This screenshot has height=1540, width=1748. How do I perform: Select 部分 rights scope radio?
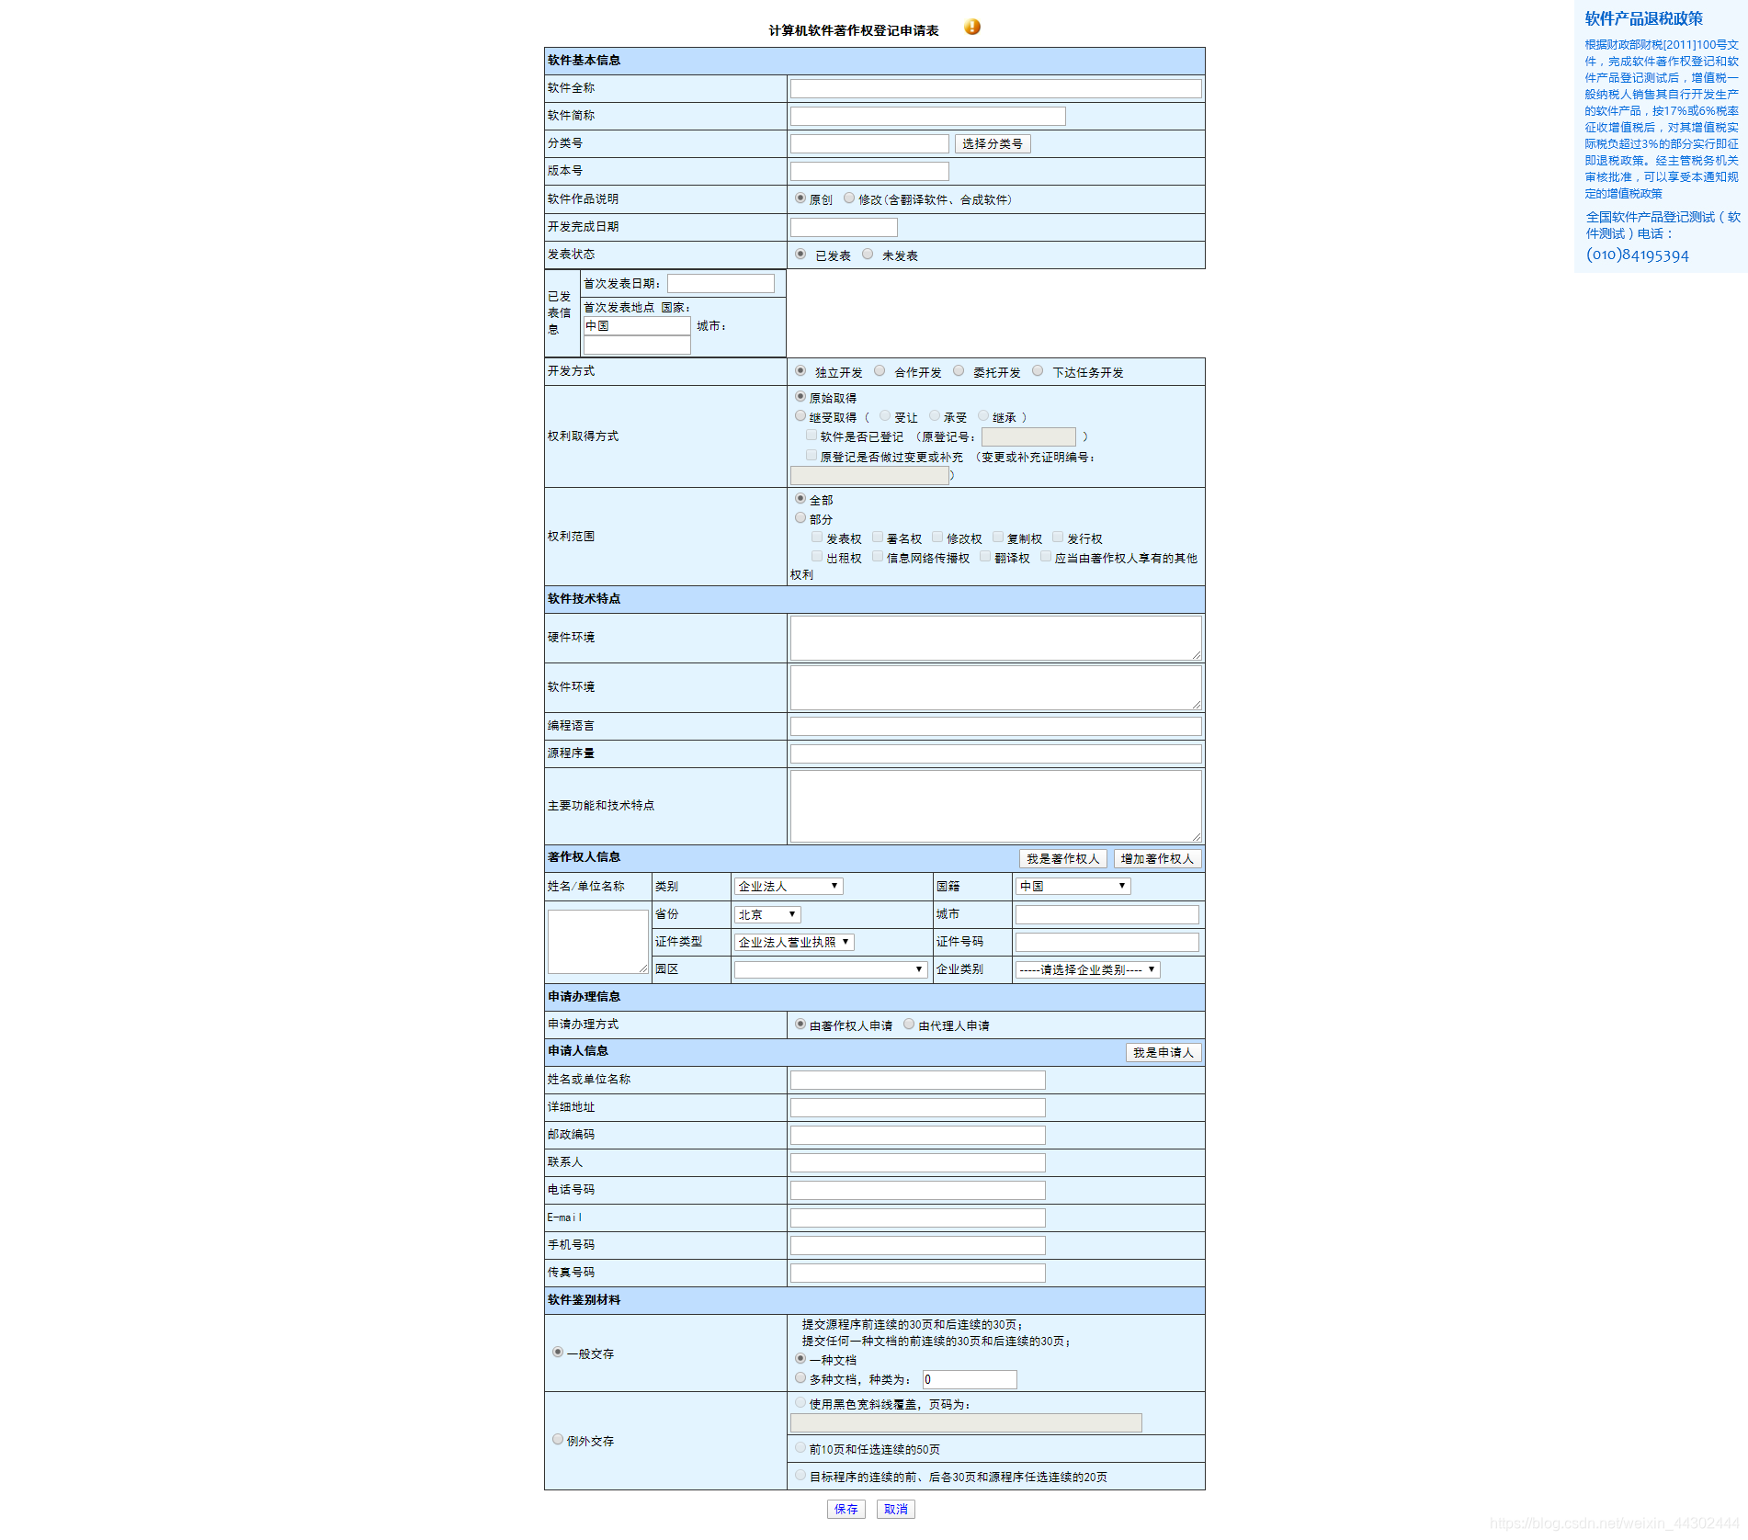click(x=800, y=518)
